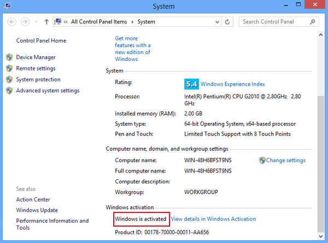Open Windows Experience Index link
328x243 pixels.
pos(233,84)
